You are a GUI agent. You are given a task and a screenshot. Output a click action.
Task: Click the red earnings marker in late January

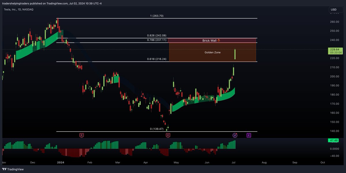(x=82, y=135)
